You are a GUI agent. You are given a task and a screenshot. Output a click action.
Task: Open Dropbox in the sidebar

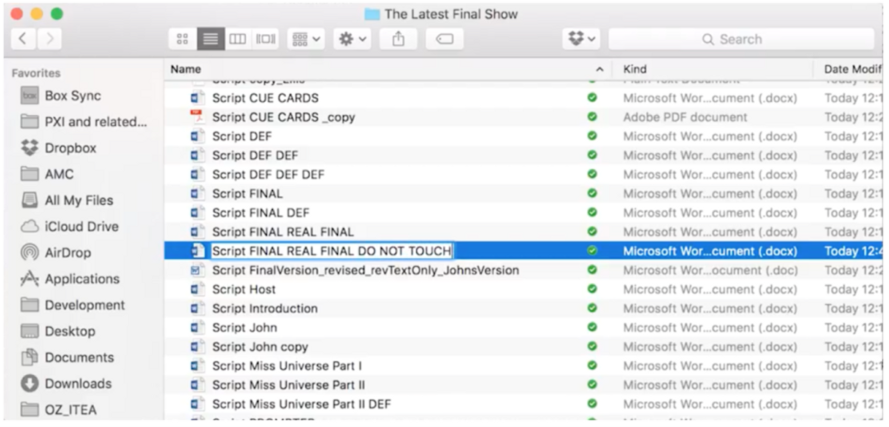click(58, 148)
